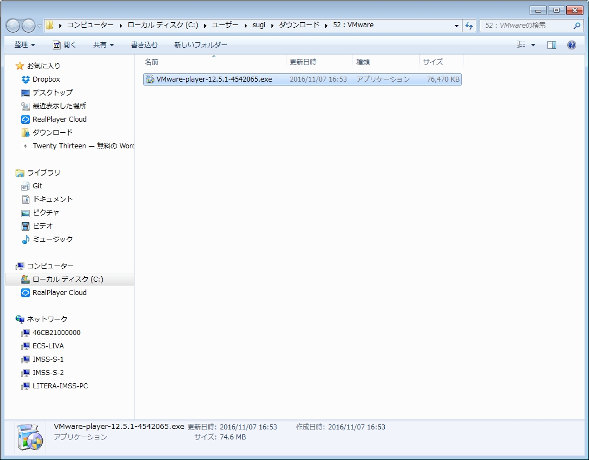Expand the view options dropdown arrow
The width and height of the screenshot is (589, 460).
tap(533, 45)
